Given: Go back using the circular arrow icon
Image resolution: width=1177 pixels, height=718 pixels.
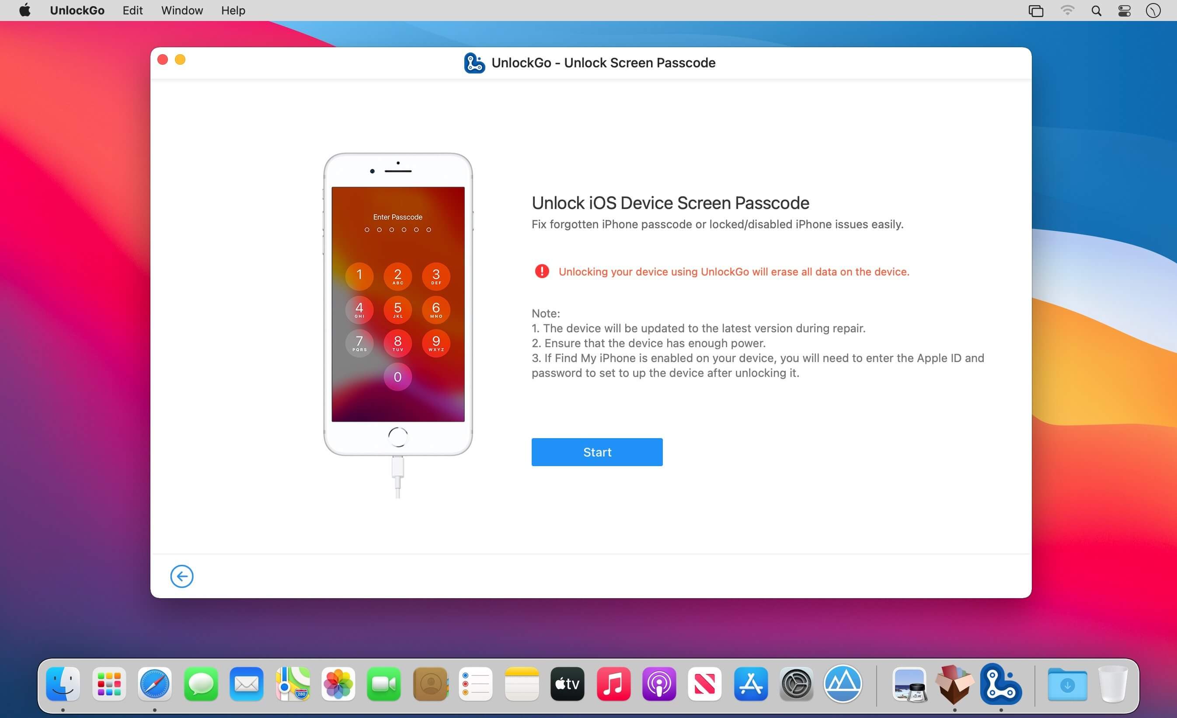Looking at the screenshot, I should point(181,576).
